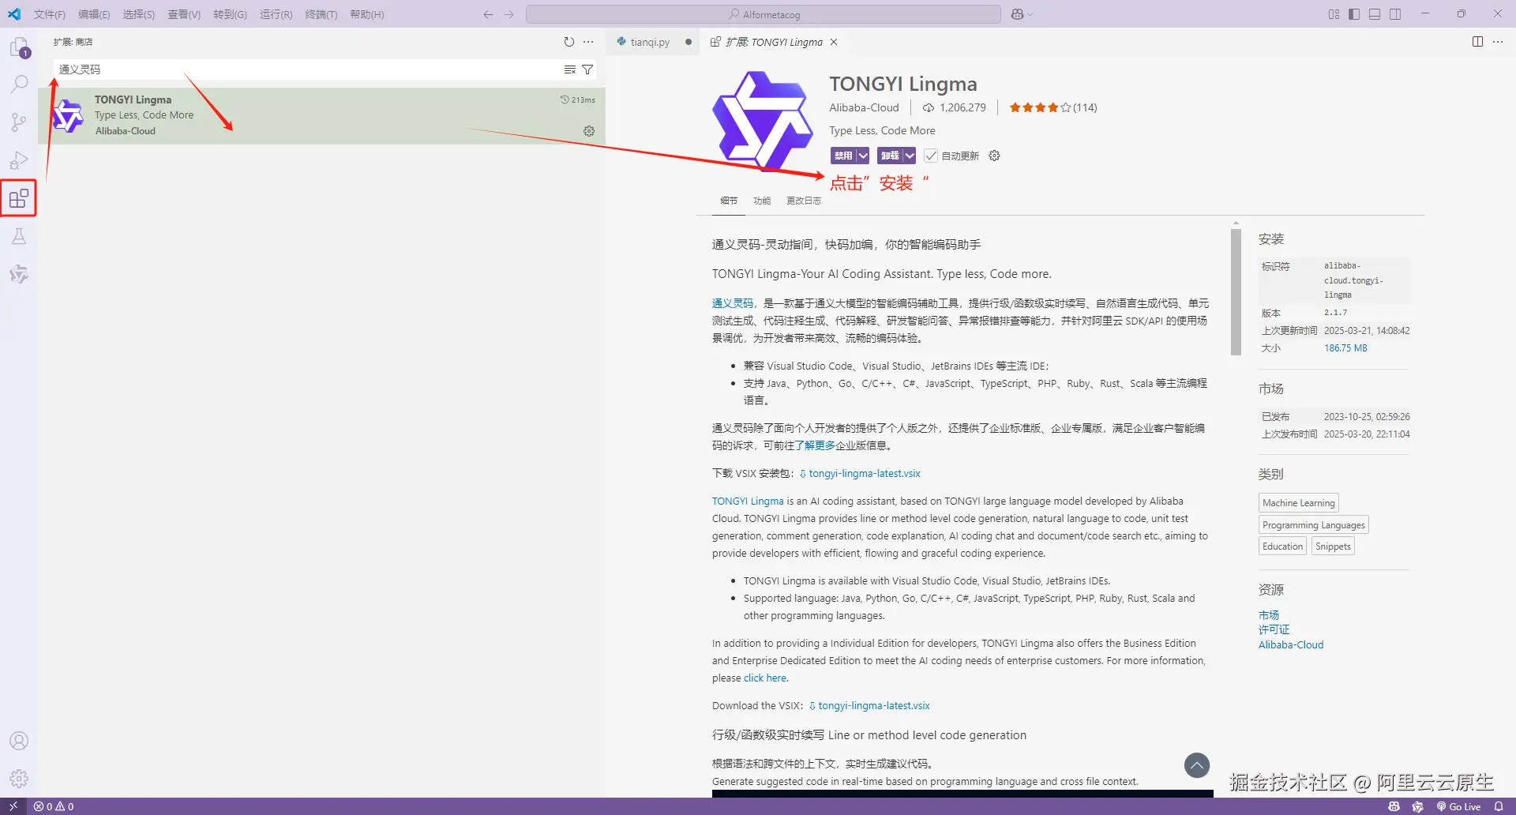Expand the Copilot dropdown chevron in the title bar
Image resolution: width=1516 pixels, height=815 pixels.
pos(1030,14)
